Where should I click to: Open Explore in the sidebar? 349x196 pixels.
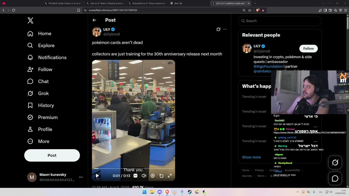click(x=41, y=45)
